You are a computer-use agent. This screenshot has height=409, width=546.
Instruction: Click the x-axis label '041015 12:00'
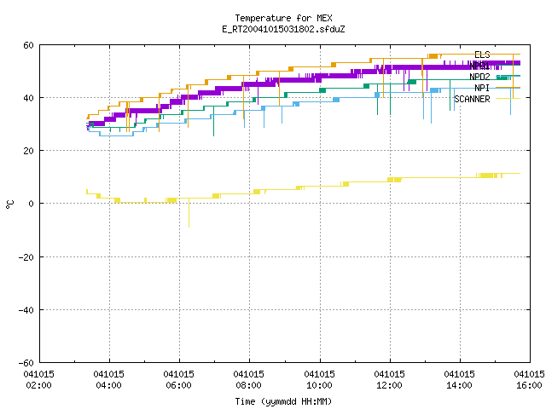(x=389, y=380)
